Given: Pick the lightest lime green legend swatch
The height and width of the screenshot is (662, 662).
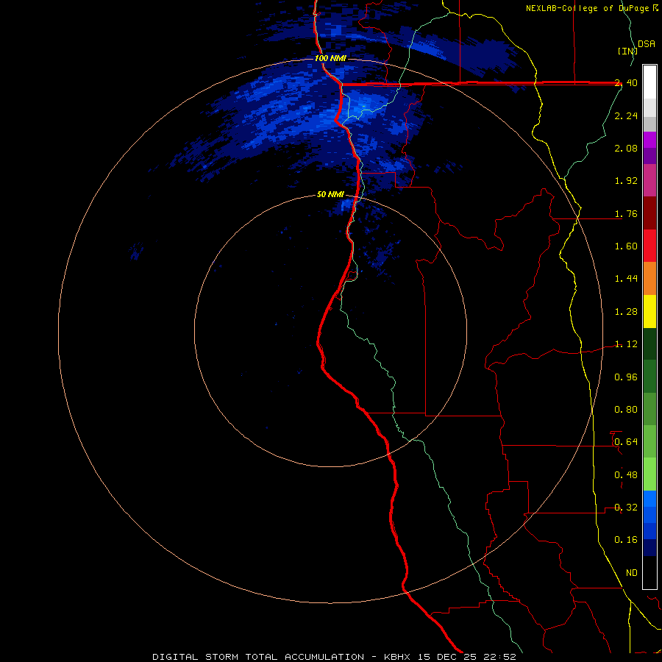Looking at the screenshot, I should point(649,474).
